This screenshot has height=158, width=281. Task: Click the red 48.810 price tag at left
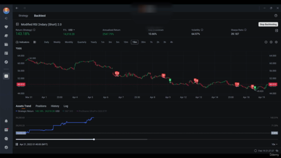21,84
